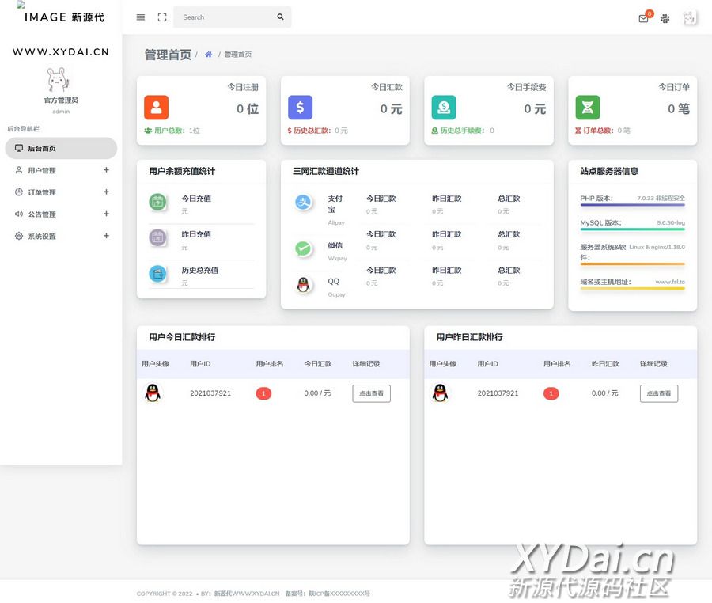Click the gear icon beside 系统设置
This screenshot has width=712, height=603.
click(x=19, y=236)
